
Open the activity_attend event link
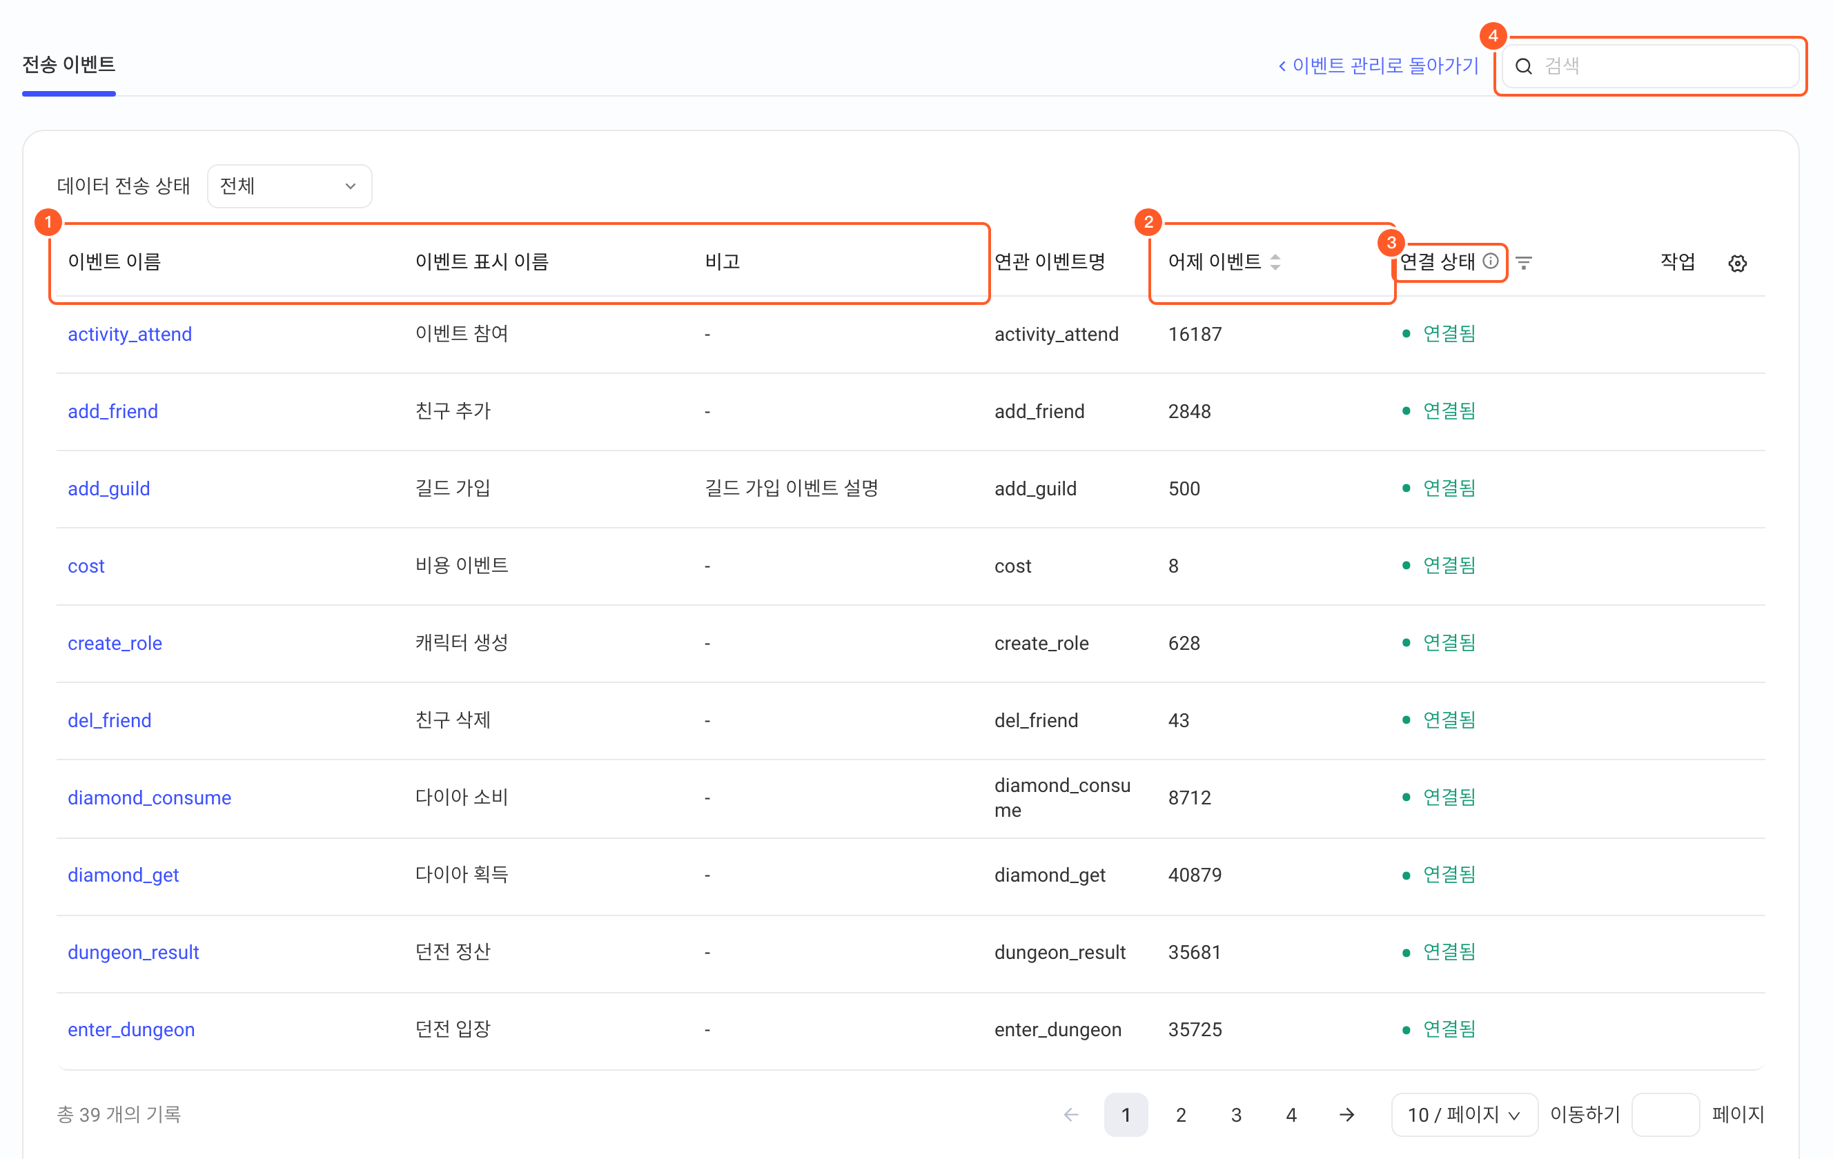130,334
